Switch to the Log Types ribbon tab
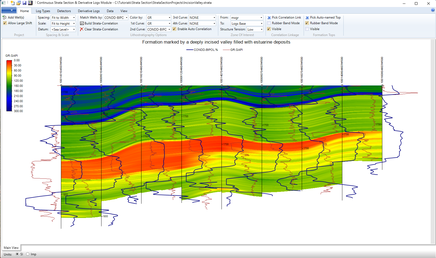 point(43,11)
